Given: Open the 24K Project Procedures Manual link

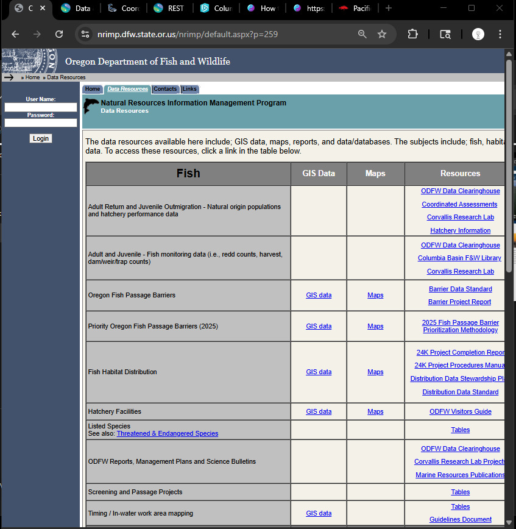Looking at the screenshot, I should 459,365.
